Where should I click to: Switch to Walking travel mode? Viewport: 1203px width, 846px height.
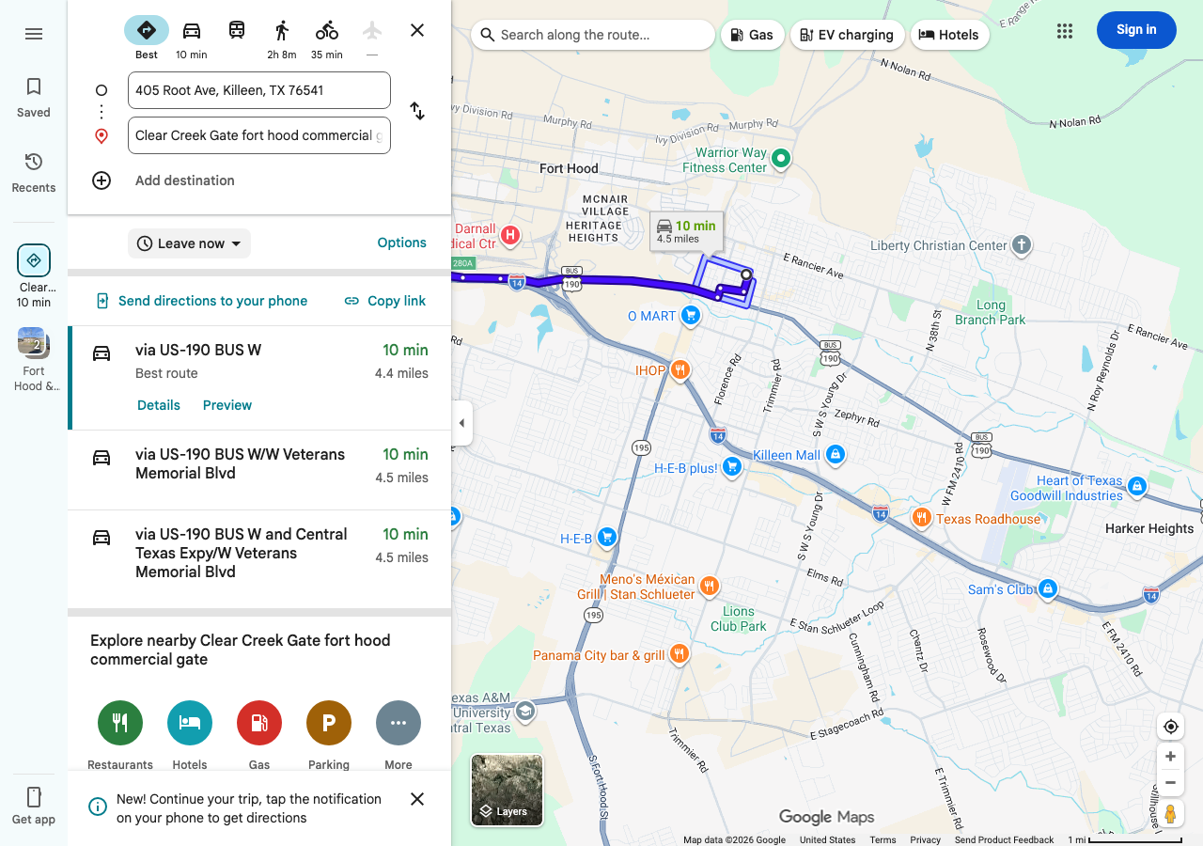282,38
